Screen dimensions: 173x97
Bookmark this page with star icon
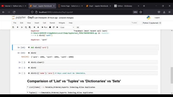click(x=141, y=12)
